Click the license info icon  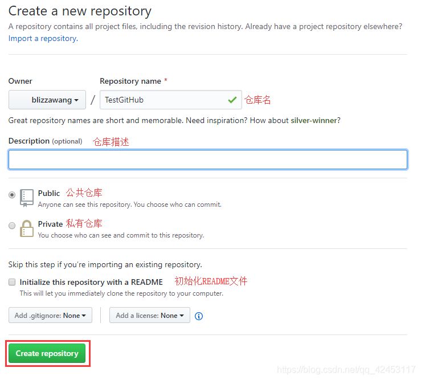[199, 316]
